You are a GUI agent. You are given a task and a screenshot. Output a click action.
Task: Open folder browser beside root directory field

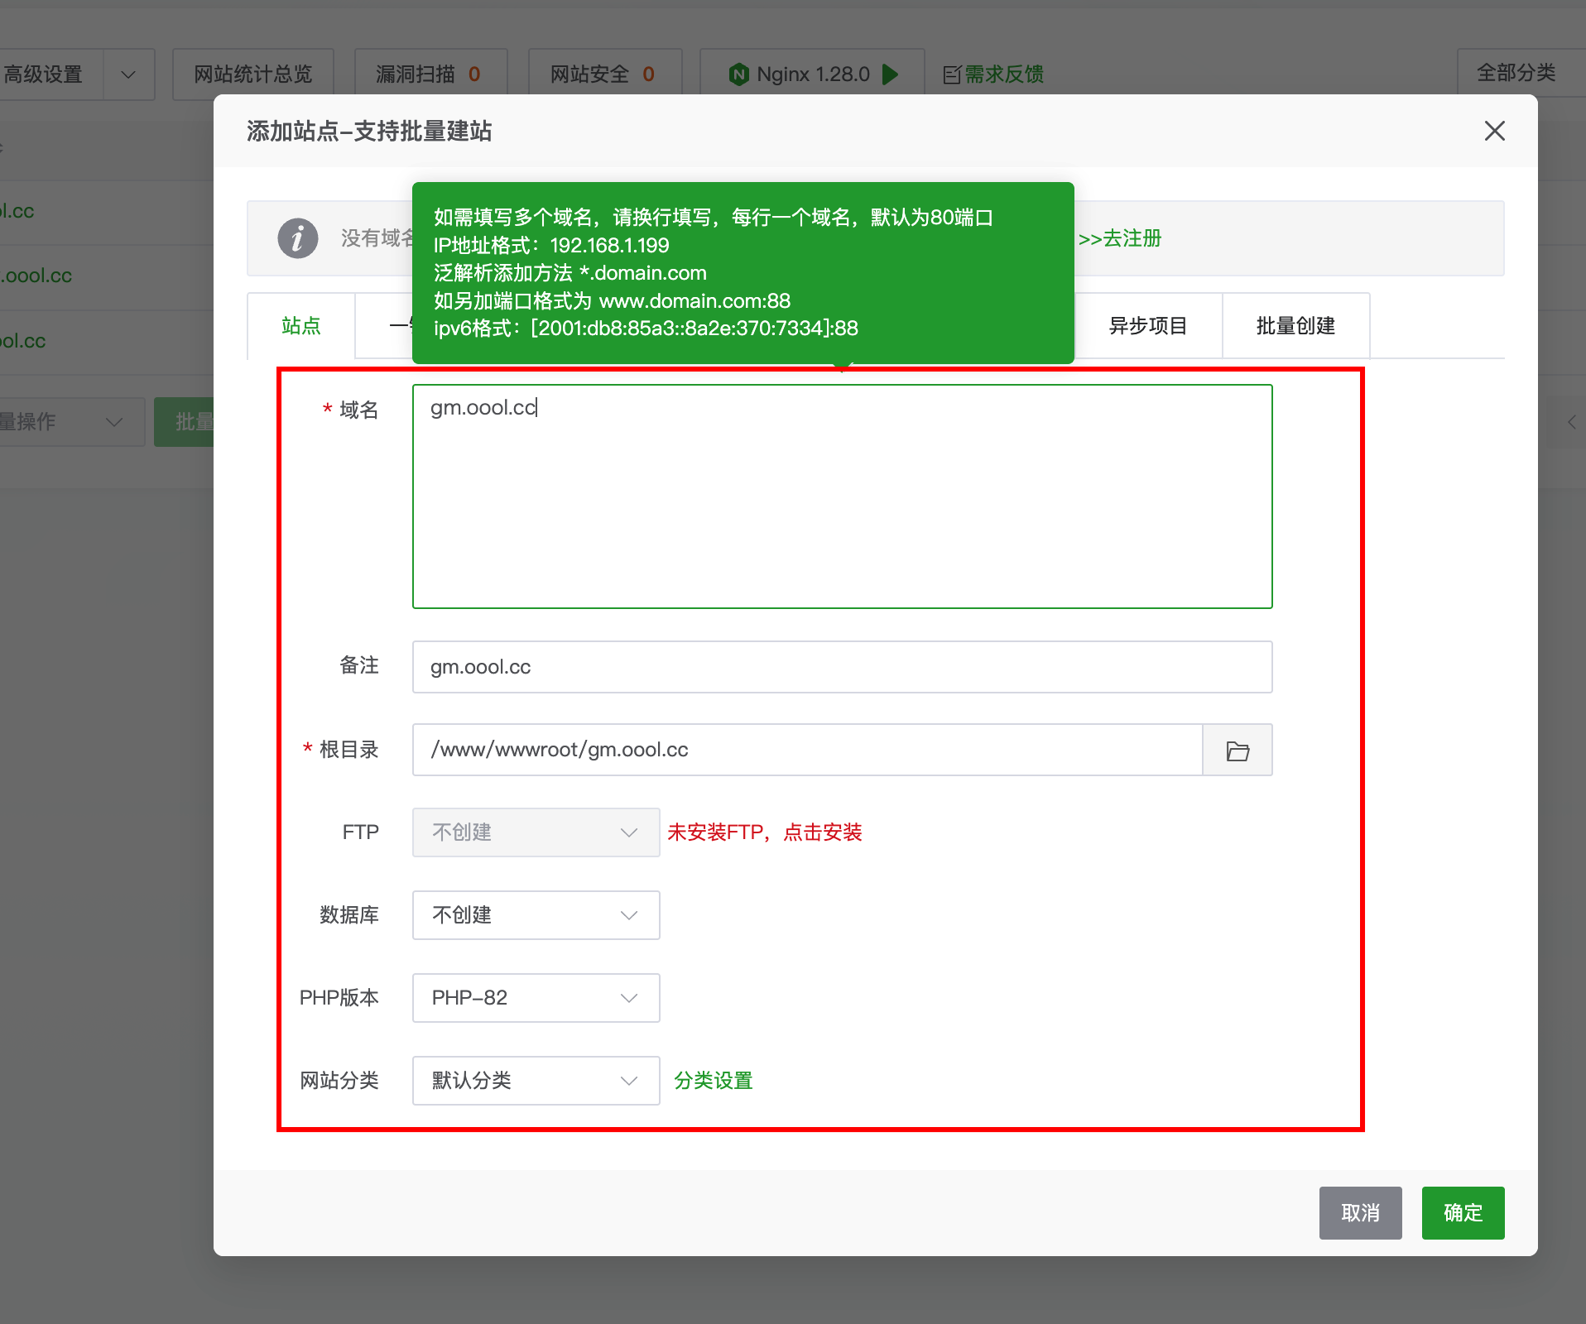(x=1237, y=750)
